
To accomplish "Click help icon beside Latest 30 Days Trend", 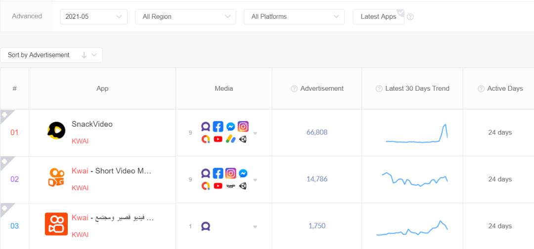I will coord(379,89).
